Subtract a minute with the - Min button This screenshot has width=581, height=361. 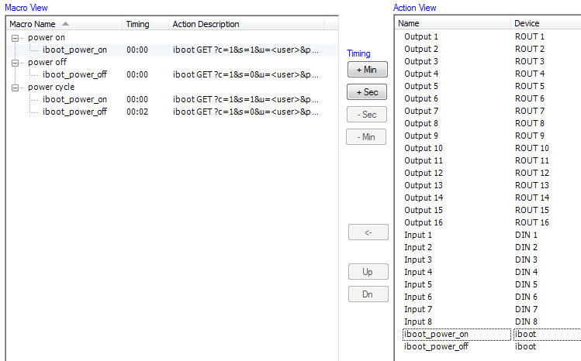(366, 137)
